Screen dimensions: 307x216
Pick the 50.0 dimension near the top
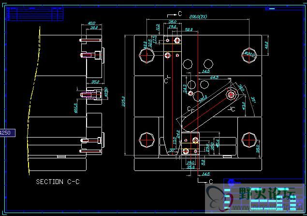[189, 30]
